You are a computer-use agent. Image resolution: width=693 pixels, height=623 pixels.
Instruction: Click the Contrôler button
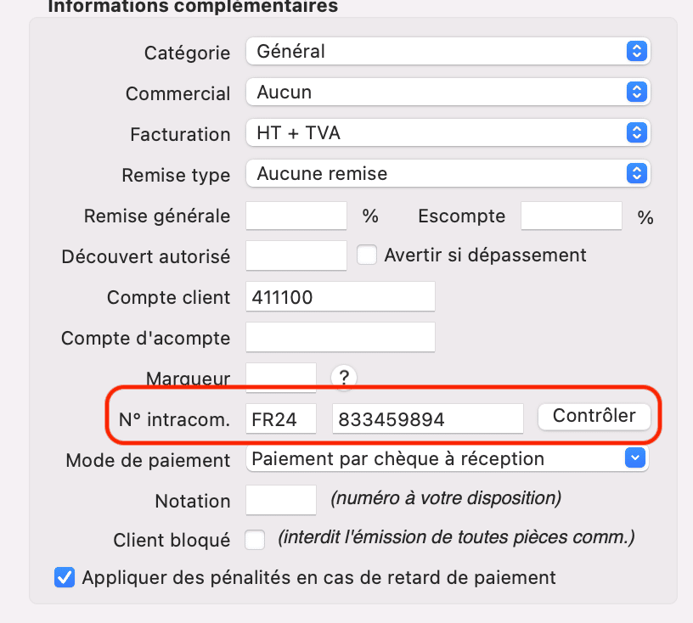(594, 416)
